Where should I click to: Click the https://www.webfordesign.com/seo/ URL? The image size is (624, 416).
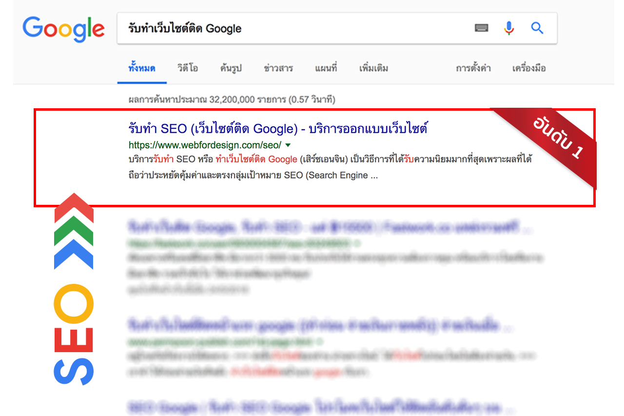point(205,145)
